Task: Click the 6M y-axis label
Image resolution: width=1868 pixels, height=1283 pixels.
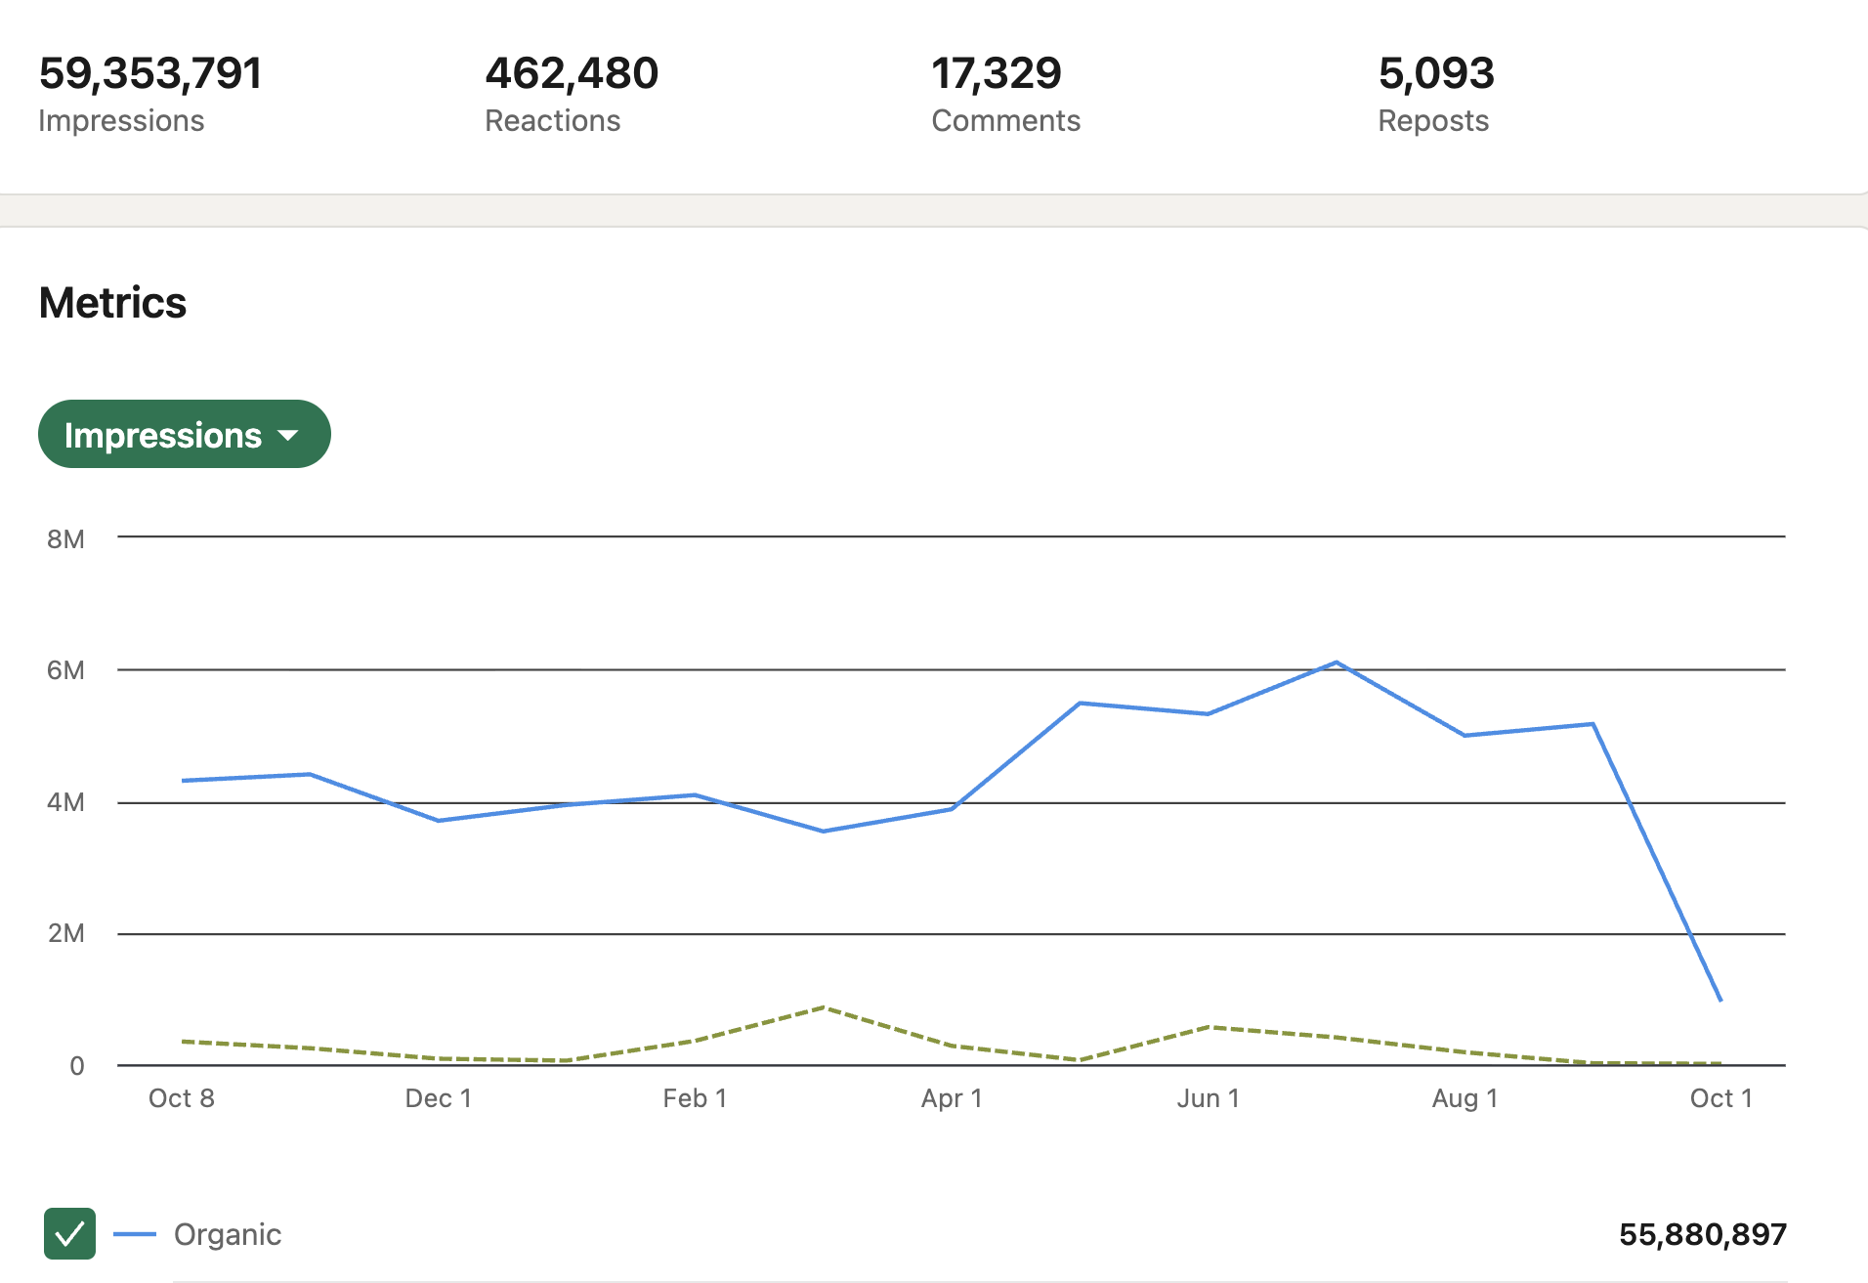Action: [x=65, y=670]
